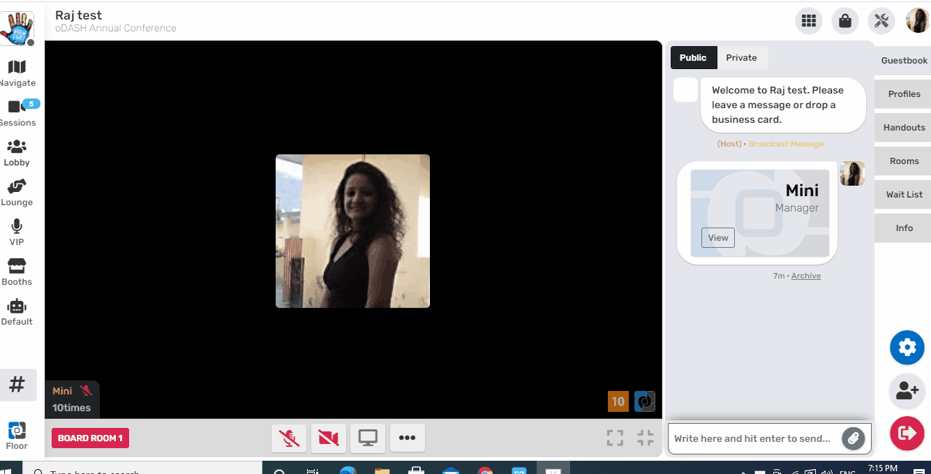931x474 pixels.
Task: Open the Rooms tab
Action: [904, 161]
